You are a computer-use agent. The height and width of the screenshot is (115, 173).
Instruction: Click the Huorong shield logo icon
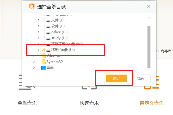(32, 7)
